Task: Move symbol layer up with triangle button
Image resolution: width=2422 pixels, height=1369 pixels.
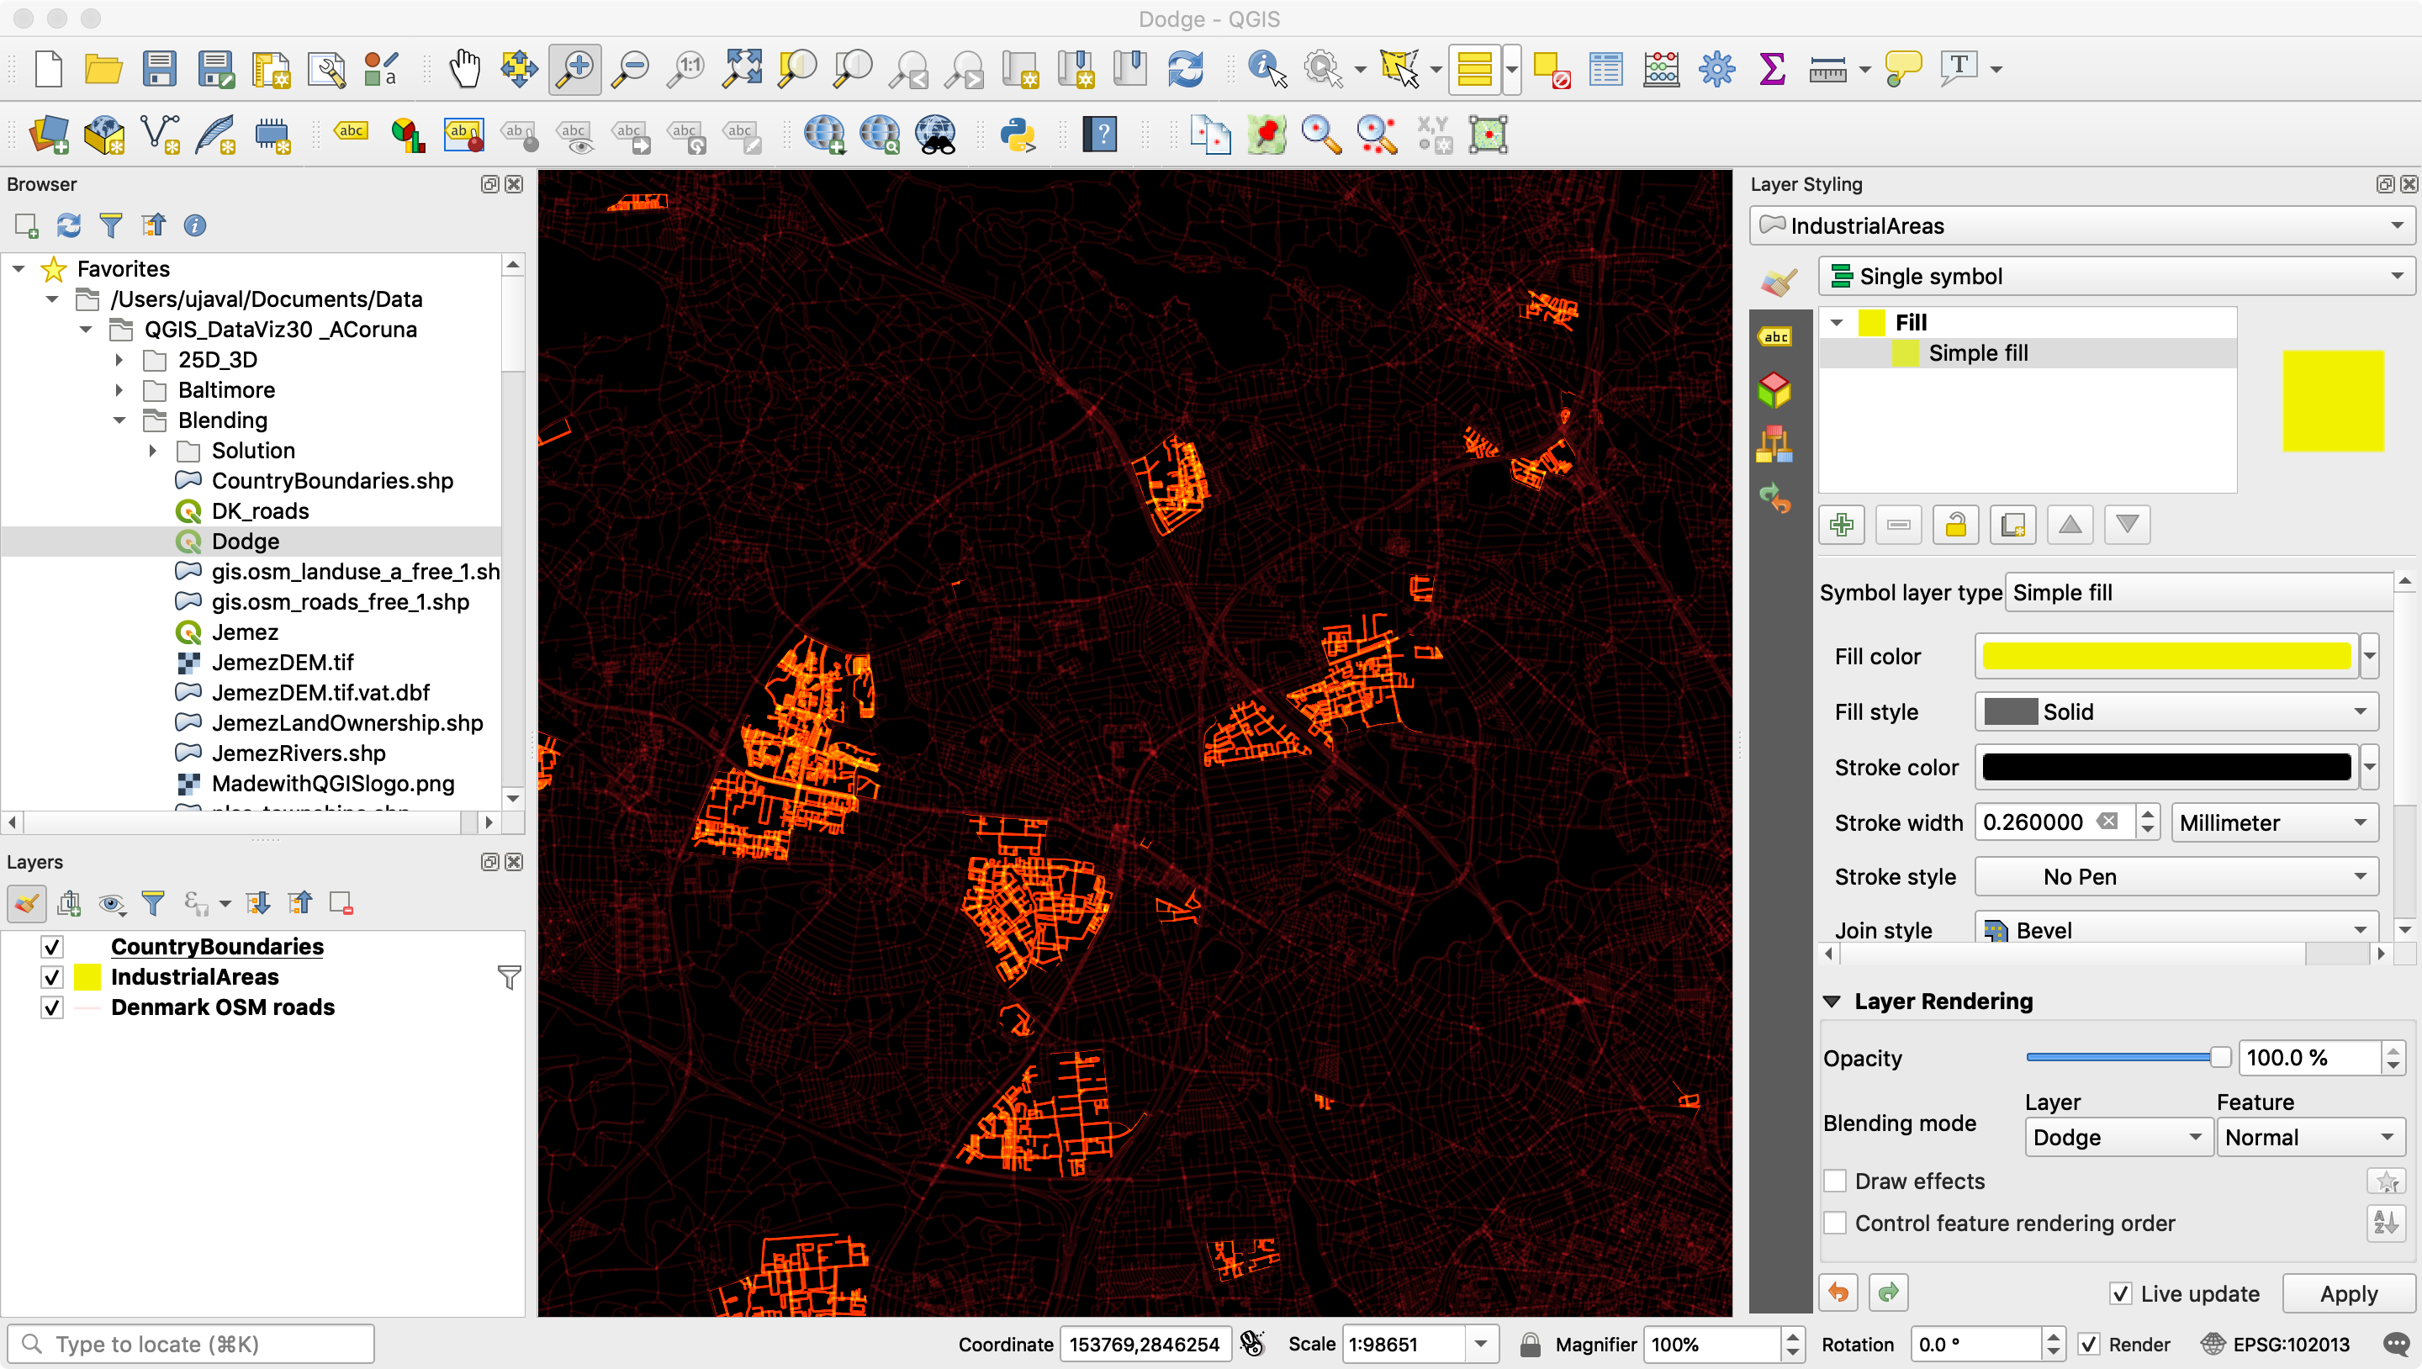Action: point(2070,525)
